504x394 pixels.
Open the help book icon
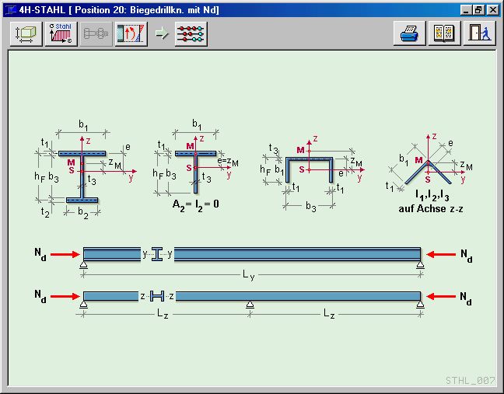point(444,34)
